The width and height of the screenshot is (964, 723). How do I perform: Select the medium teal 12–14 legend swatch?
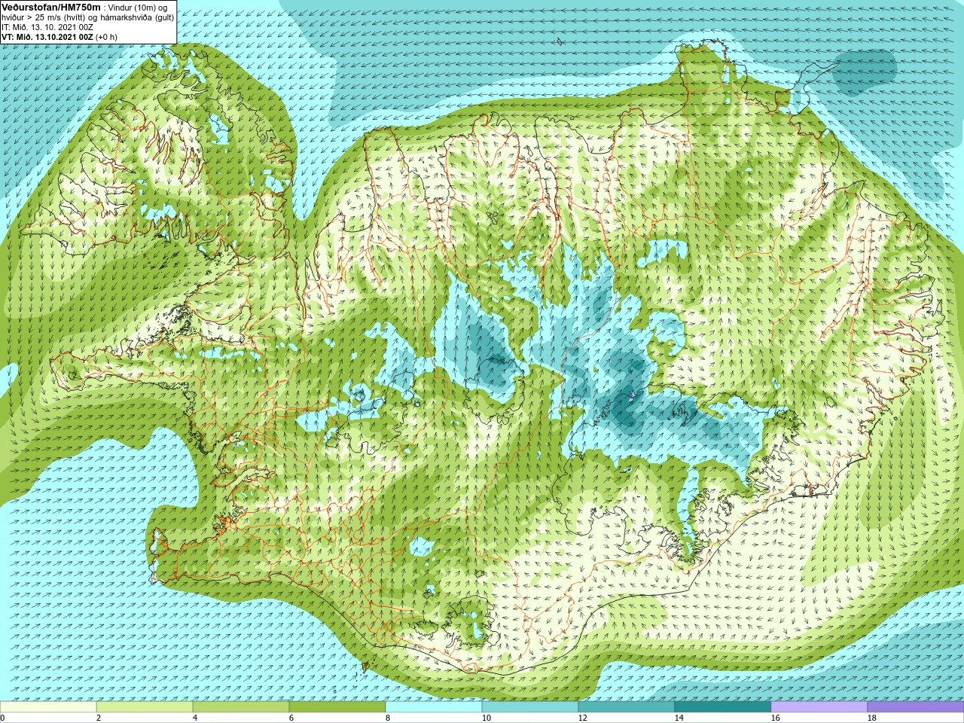click(x=627, y=707)
